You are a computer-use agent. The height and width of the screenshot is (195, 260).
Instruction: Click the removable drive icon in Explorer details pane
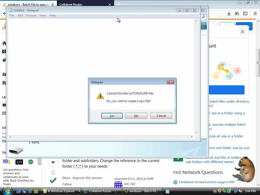pyautogui.click(x=16, y=151)
